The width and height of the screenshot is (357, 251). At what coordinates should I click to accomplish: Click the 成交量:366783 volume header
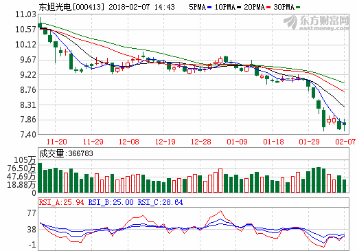point(66,153)
